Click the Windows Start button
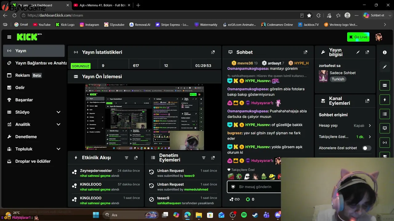Screen dimensions: 394x221 tap(96, 215)
